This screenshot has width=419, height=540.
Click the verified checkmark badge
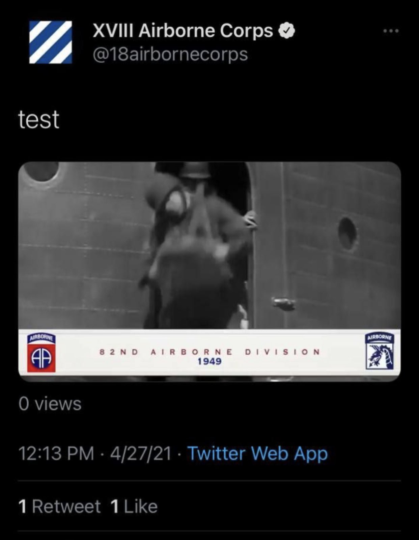coord(287,31)
